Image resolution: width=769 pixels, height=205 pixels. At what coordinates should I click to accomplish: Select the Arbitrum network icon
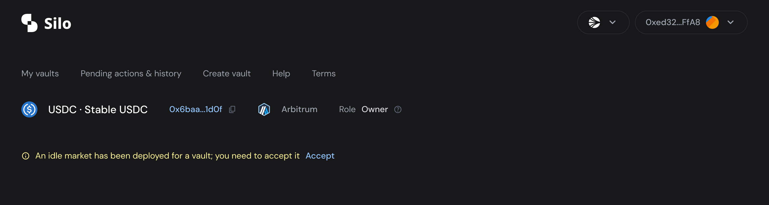pyautogui.click(x=264, y=109)
